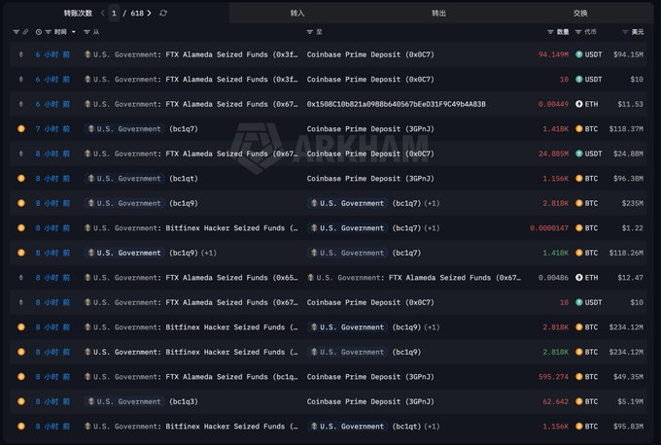Open the recipient FTX Alameda Seized Funds (0x67… on the $12.47 row
Image resolution: width=661 pixels, height=445 pixels.
click(x=414, y=278)
